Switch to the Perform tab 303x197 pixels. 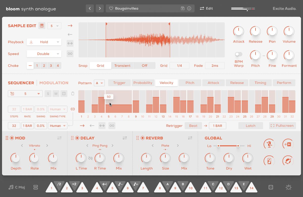[x=284, y=83]
